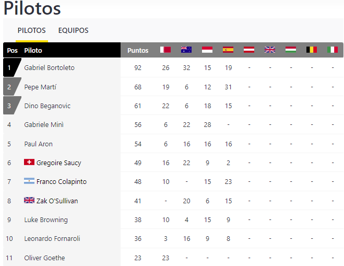Click the Australia flag column header

[x=186, y=50]
